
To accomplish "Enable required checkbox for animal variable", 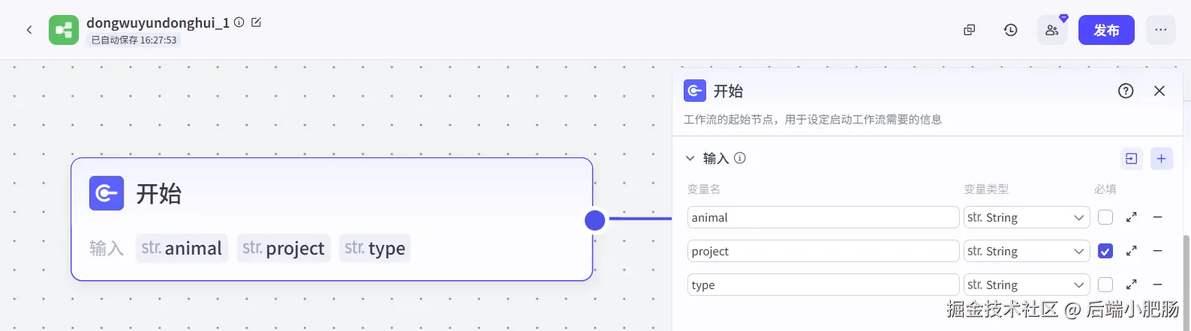I will (1105, 217).
